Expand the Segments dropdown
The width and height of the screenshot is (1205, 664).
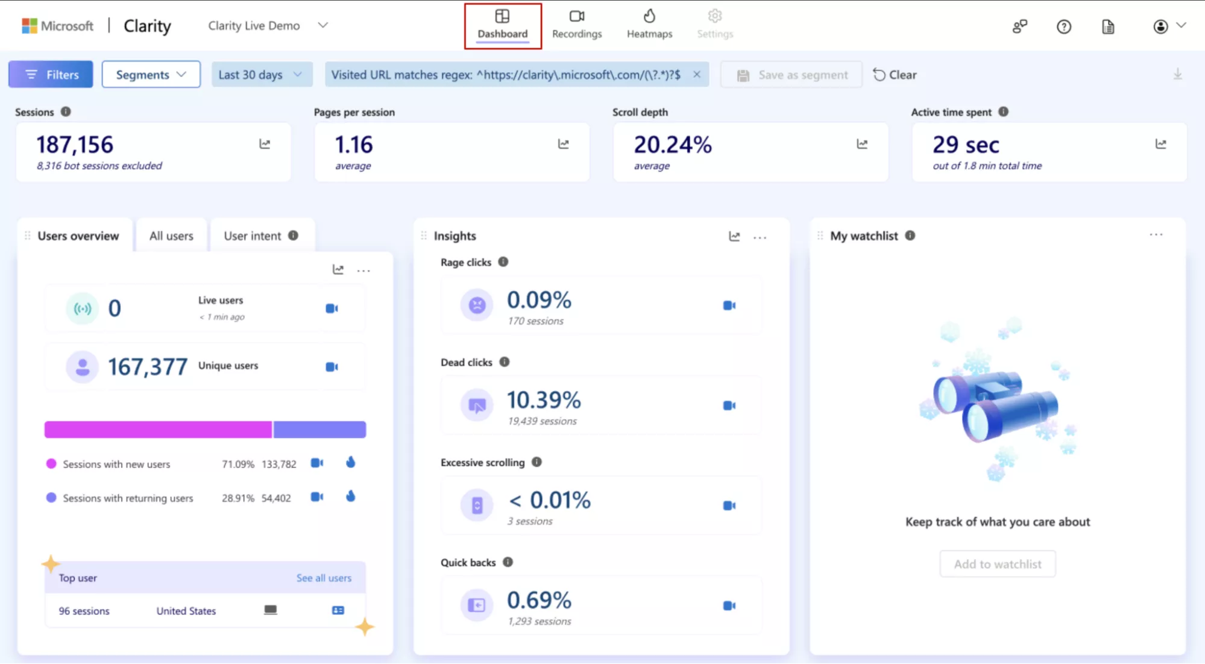pyautogui.click(x=151, y=75)
